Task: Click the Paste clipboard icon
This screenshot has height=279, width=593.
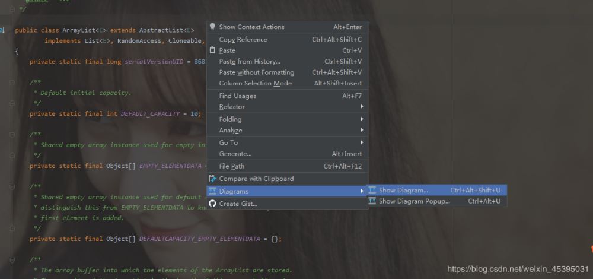Action: [212, 50]
